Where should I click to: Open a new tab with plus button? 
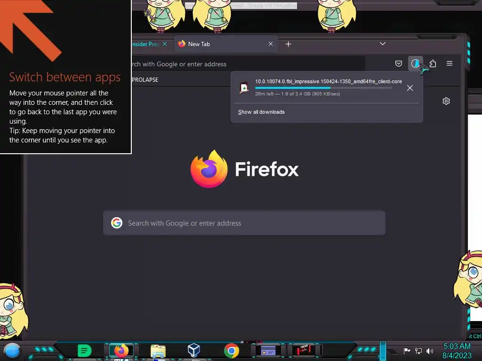[x=288, y=44]
